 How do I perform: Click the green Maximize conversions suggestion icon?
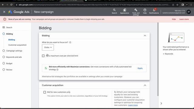pos(46,68)
